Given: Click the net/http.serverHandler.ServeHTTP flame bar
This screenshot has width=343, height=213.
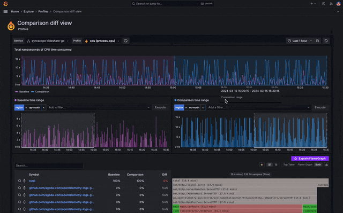Looking at the screenshot, I should point(244,190).
